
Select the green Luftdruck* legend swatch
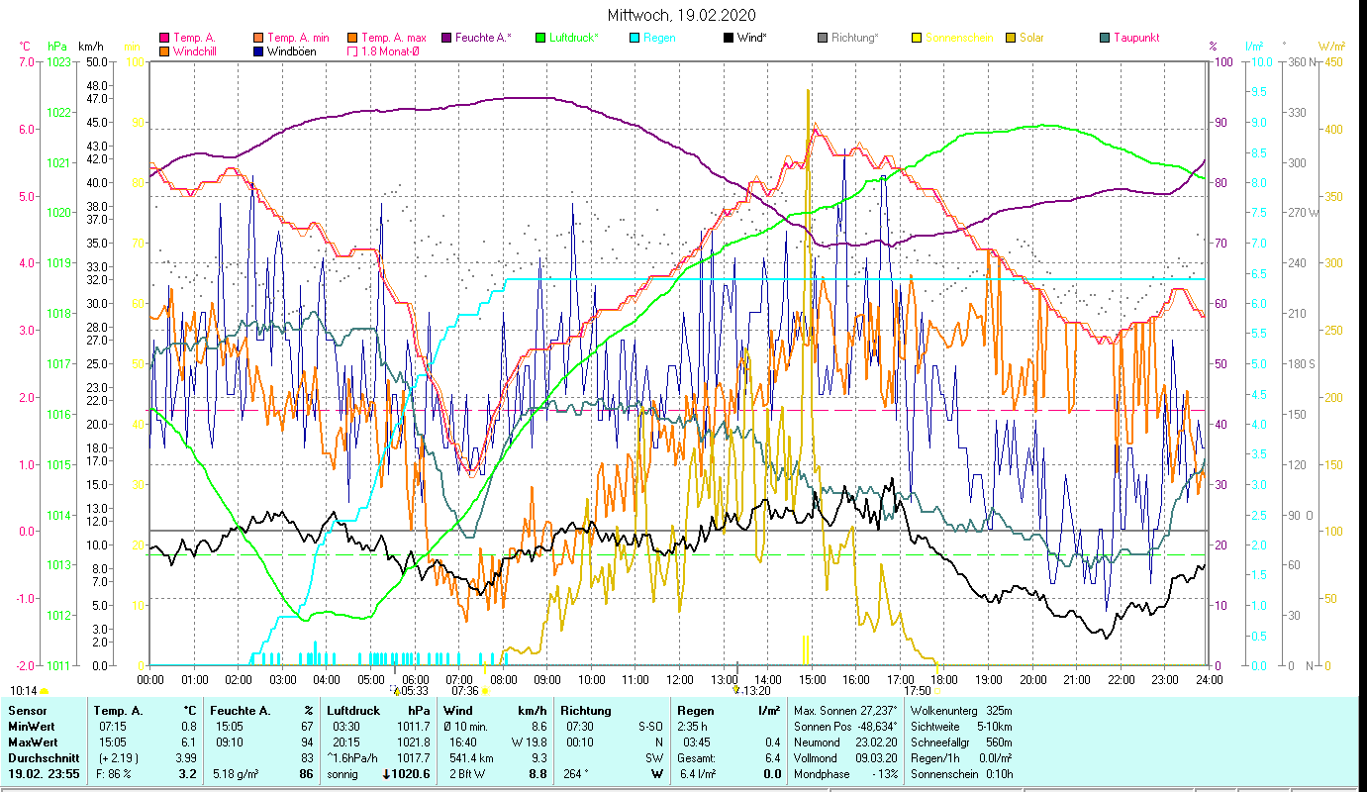coord(540,38)
